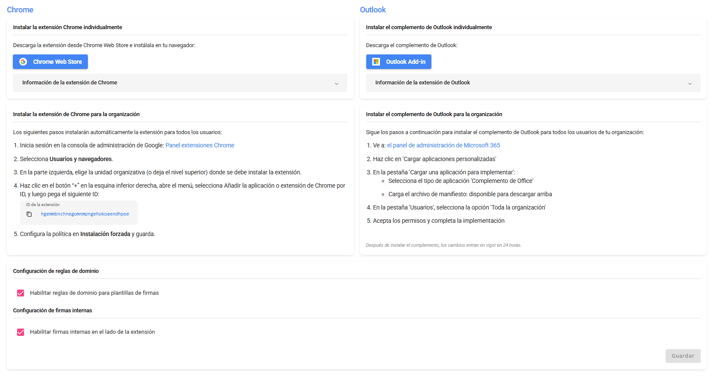714x377 pixels.
Task: Open the Panel extensiones Chrome link
Action: click(200, 145)
